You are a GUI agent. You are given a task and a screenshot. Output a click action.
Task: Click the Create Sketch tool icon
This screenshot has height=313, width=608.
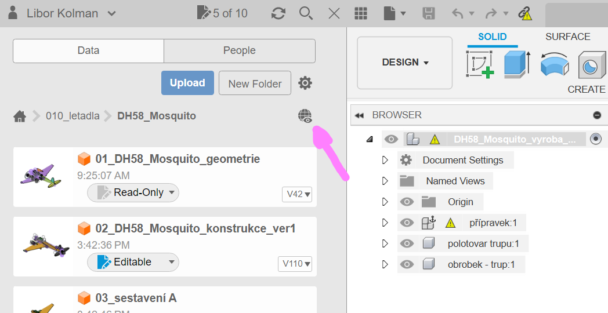tap(480, 64)
